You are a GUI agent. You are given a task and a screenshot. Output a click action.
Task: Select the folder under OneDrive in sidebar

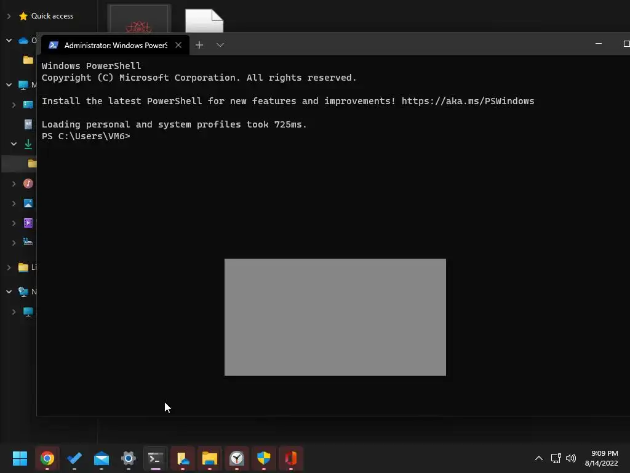click(28, 60)
